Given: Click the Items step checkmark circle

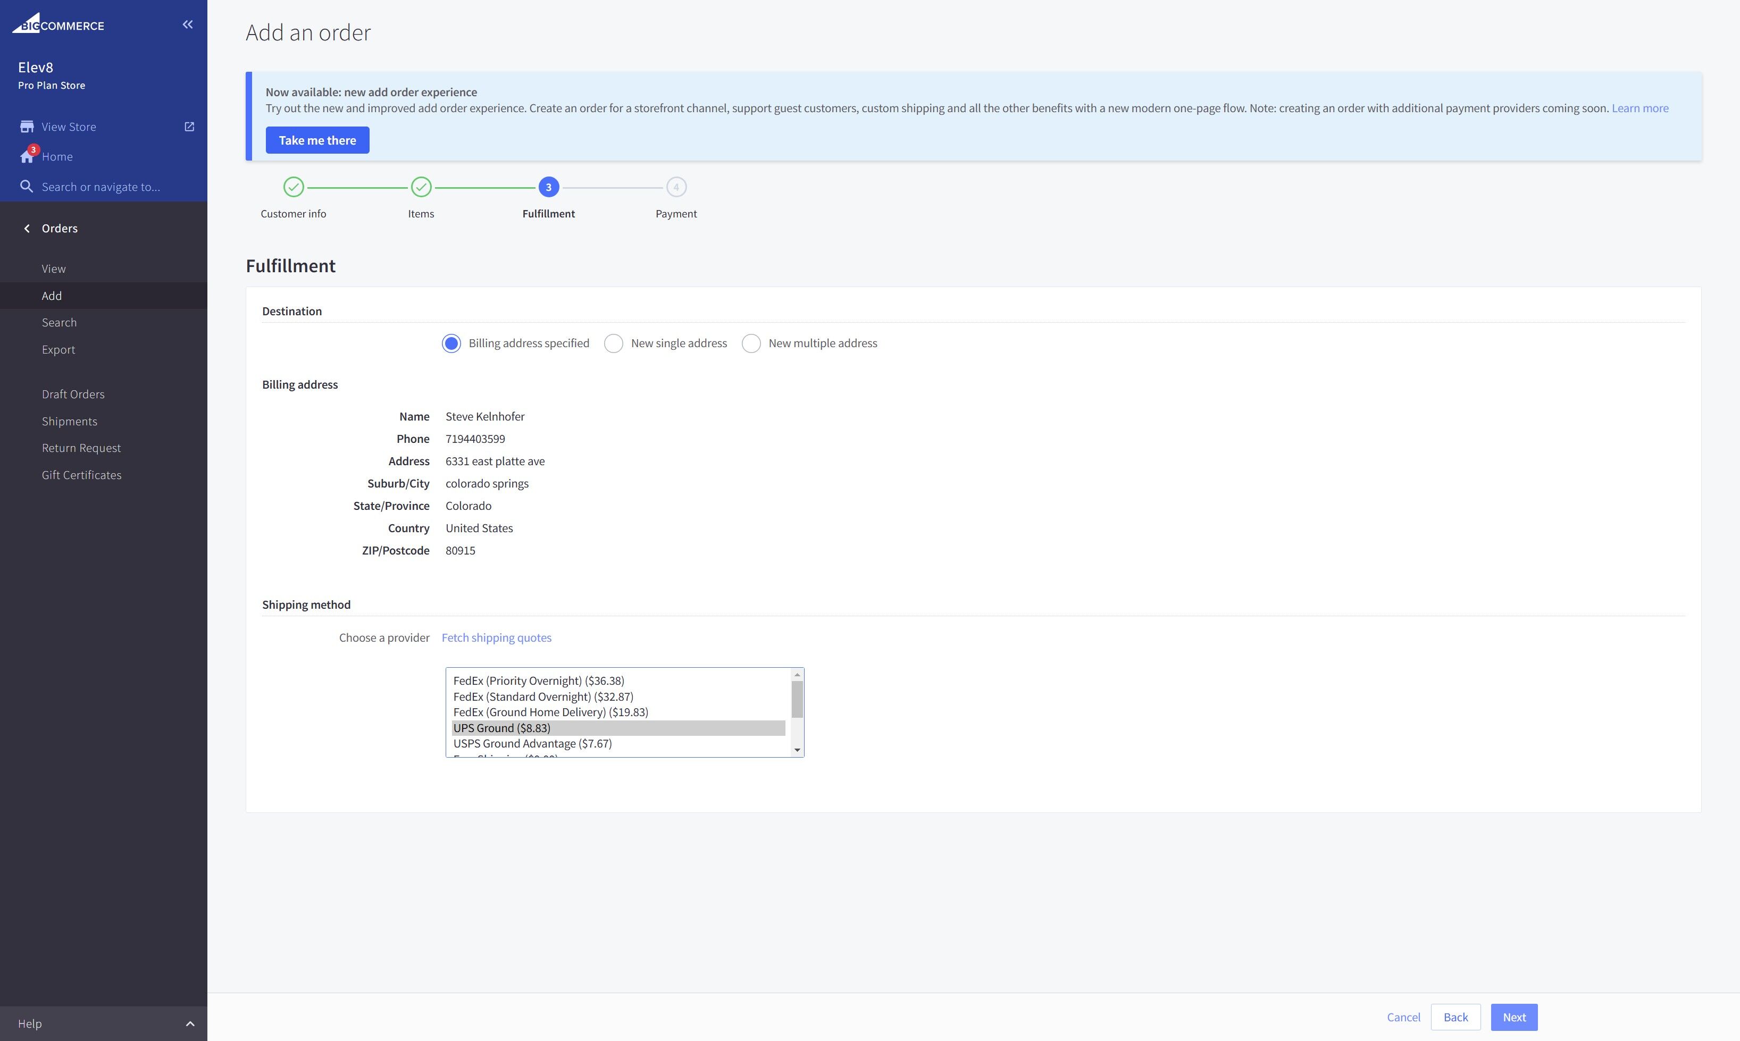Looking at the screenshot, I should pyautogui.click(x=421, y=187).
